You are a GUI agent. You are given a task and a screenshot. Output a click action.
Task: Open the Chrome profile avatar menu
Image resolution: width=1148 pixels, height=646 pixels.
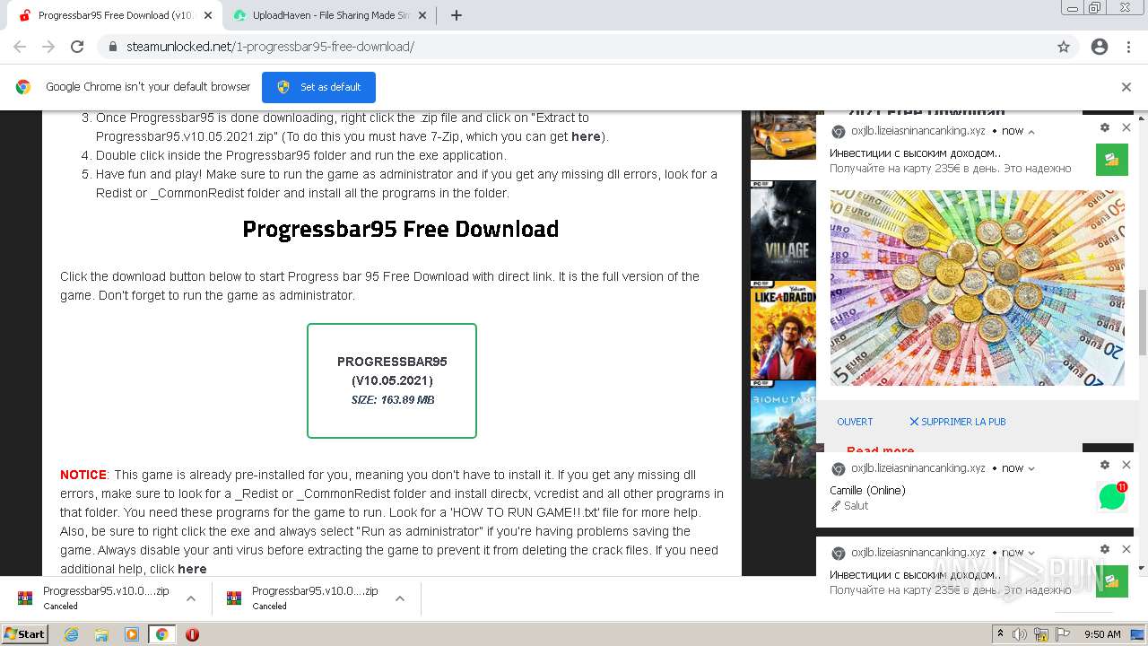[x=1100, y=47]
